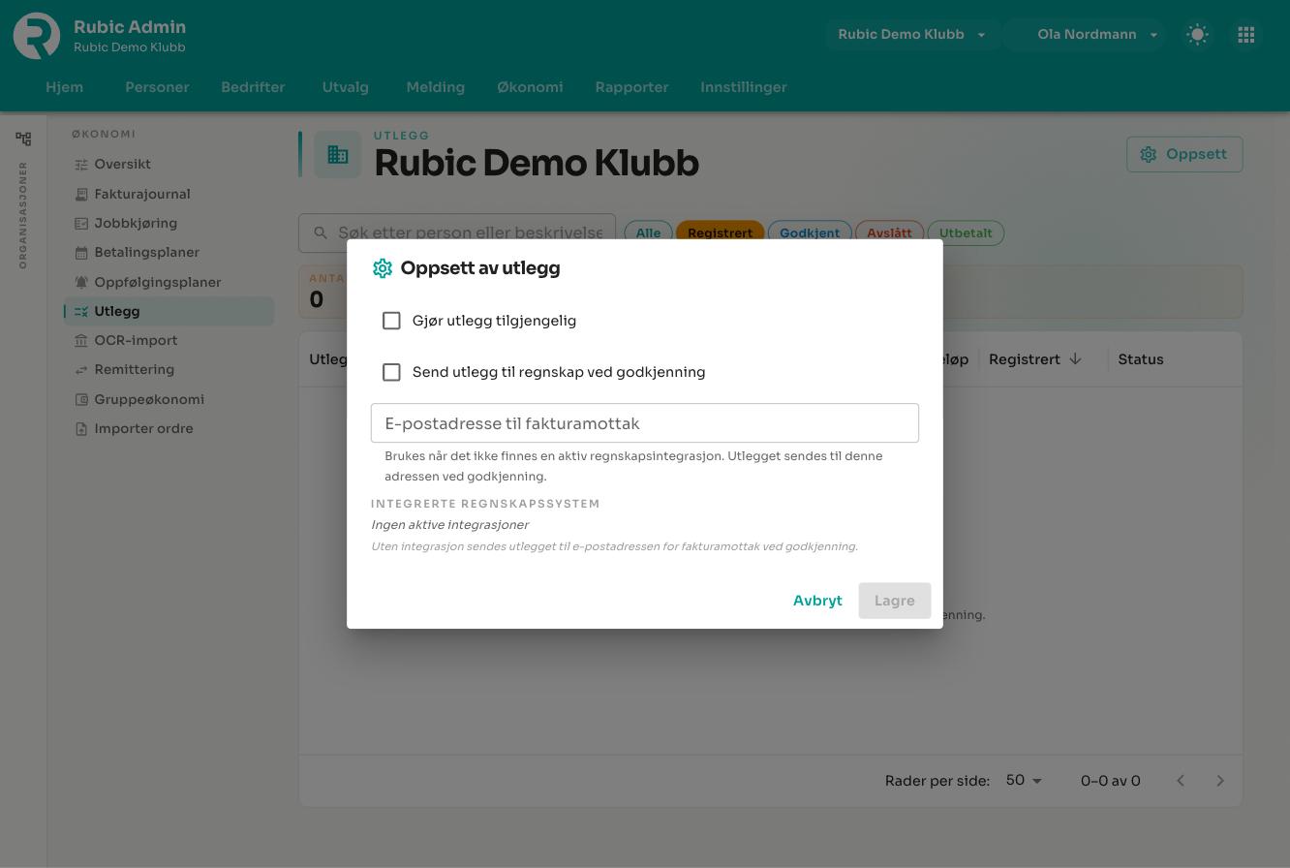Screen dimensions: 1290x868
Task: Click Avbryt to cancel the dialog
Action: pos(817,601)
